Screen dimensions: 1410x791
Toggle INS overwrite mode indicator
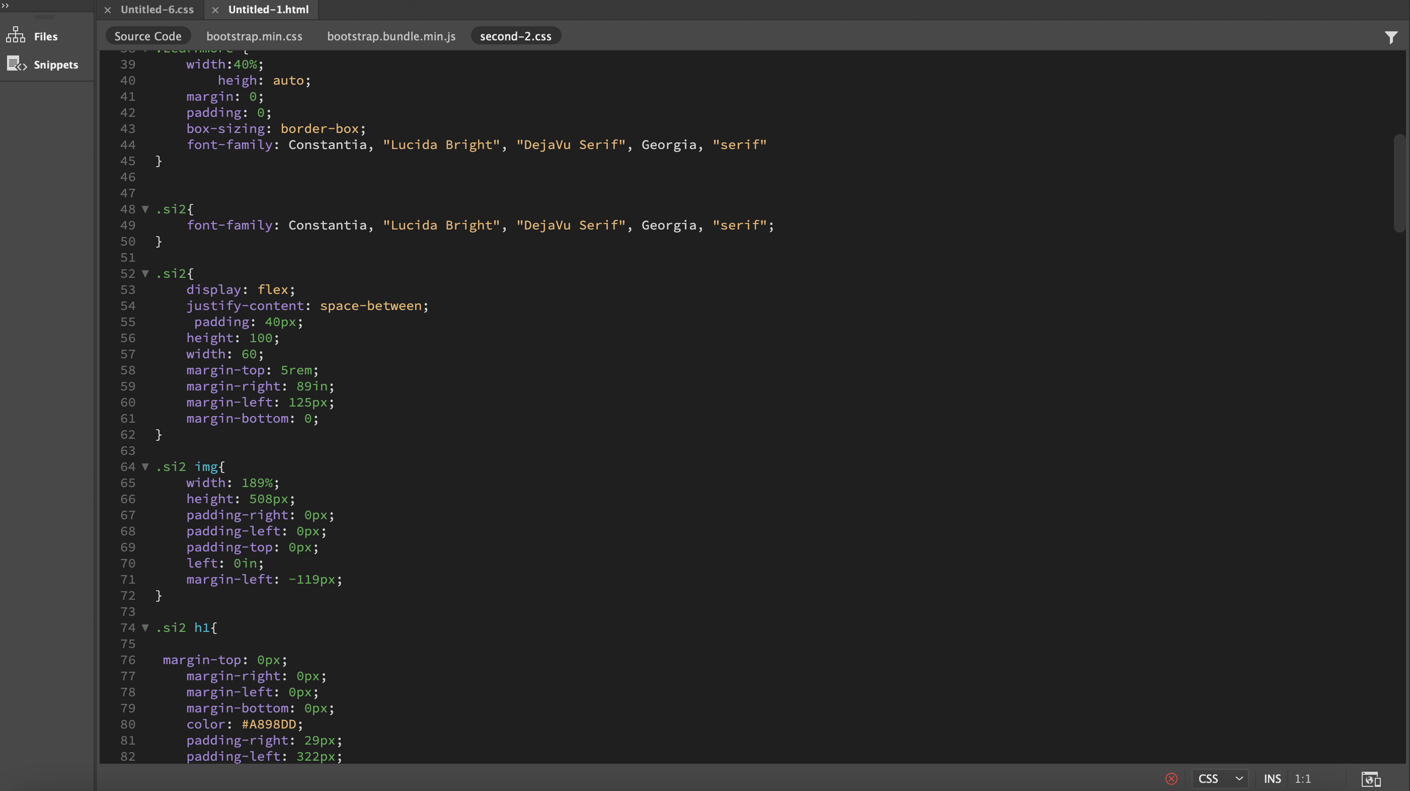[x=1272, y=779]
